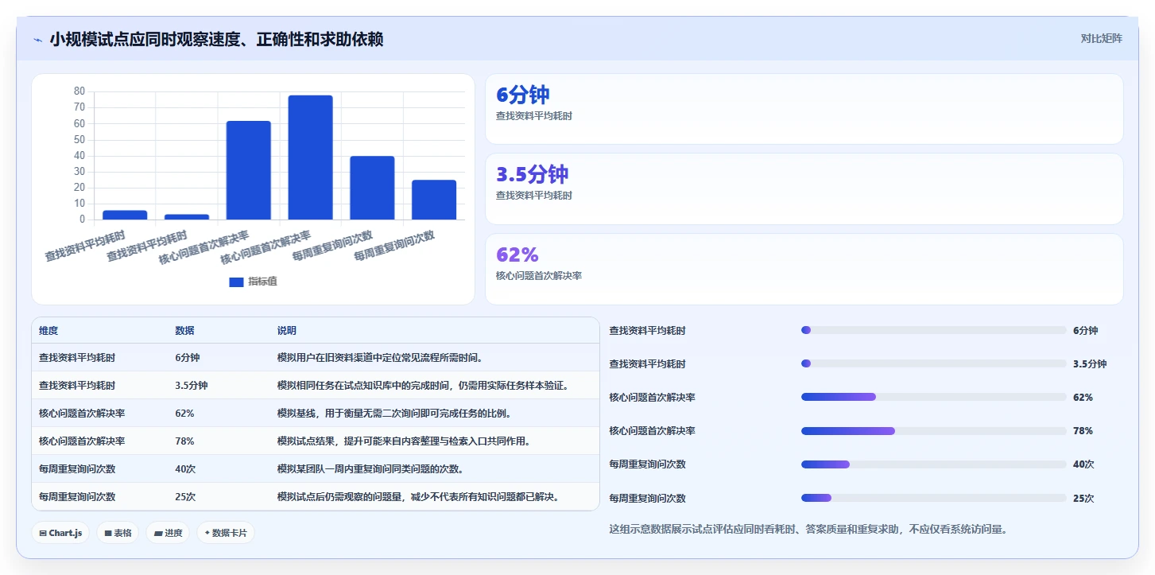The image size is (1155, 575).
Task: Click the 数据 column header in the table
Action: pos(184,331)
